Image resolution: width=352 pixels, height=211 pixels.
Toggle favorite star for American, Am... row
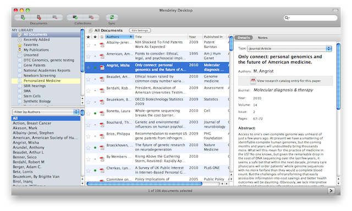coord(88,56)
